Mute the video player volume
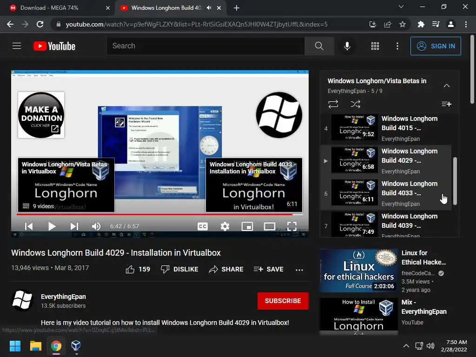The height and width of the screenshot is (357, 476). 96,226
